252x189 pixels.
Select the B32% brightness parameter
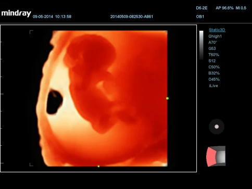coord(214,73)
